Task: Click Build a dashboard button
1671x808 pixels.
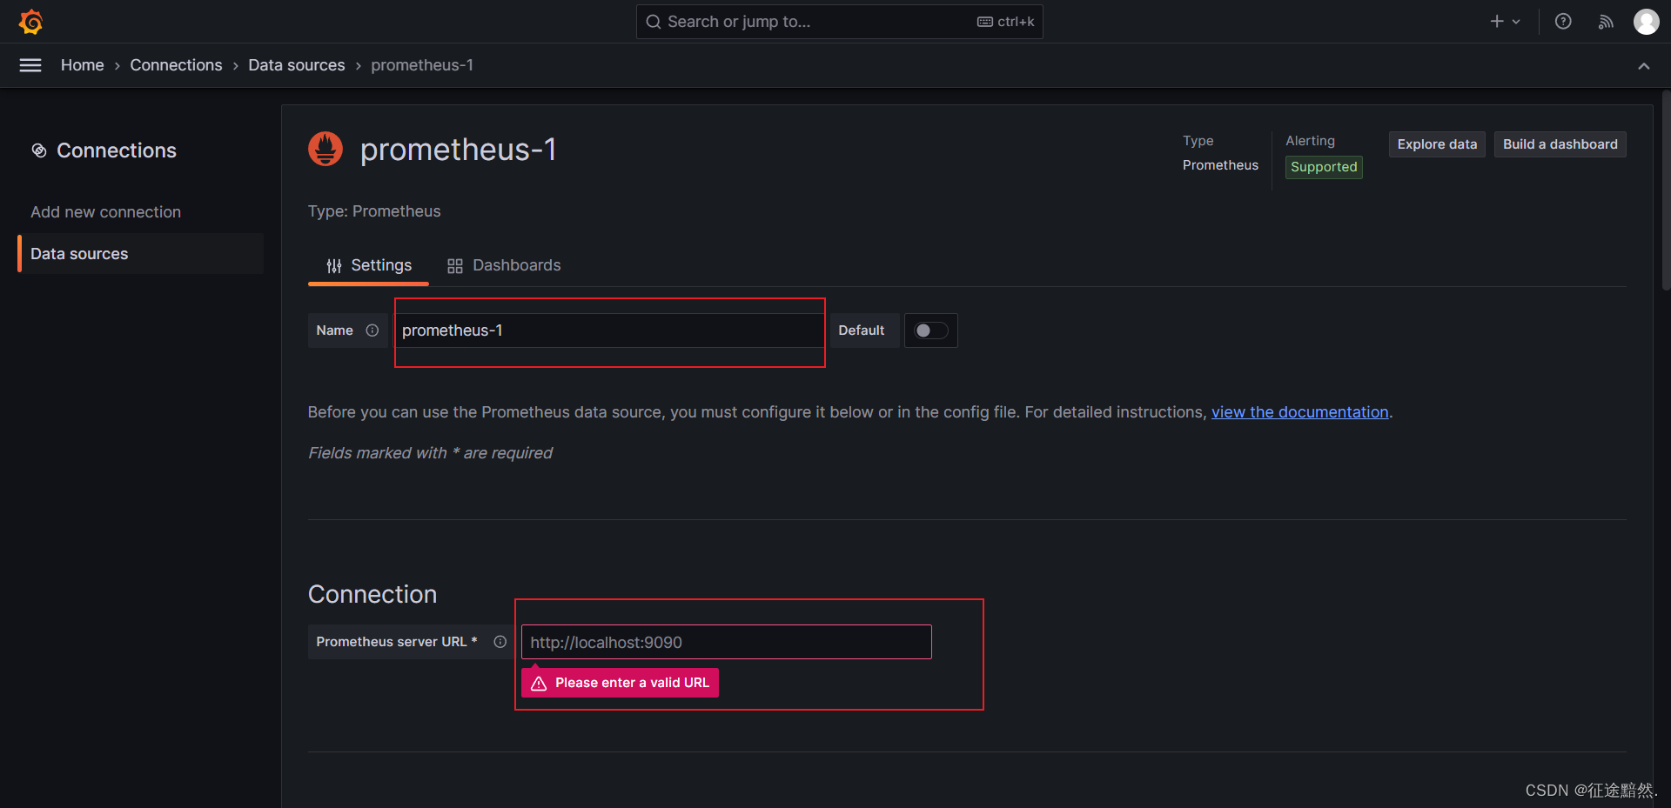Action: click(x=1560, y=144)
